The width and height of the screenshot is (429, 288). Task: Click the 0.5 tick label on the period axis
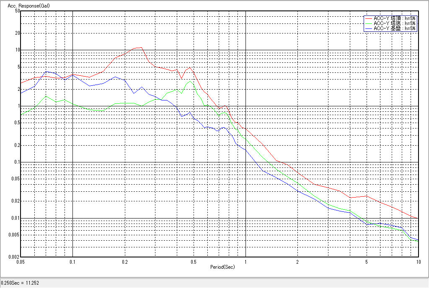point(193,262)
